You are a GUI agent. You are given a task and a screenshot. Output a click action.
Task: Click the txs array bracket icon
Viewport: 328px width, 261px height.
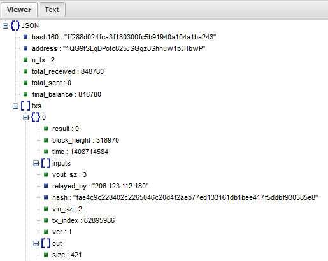pos(25,106)
